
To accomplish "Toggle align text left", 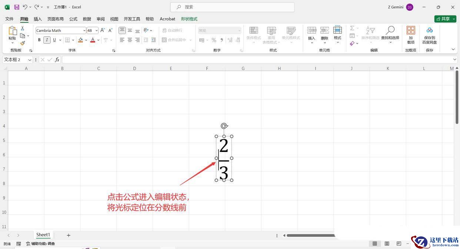I will pos(122,40).
